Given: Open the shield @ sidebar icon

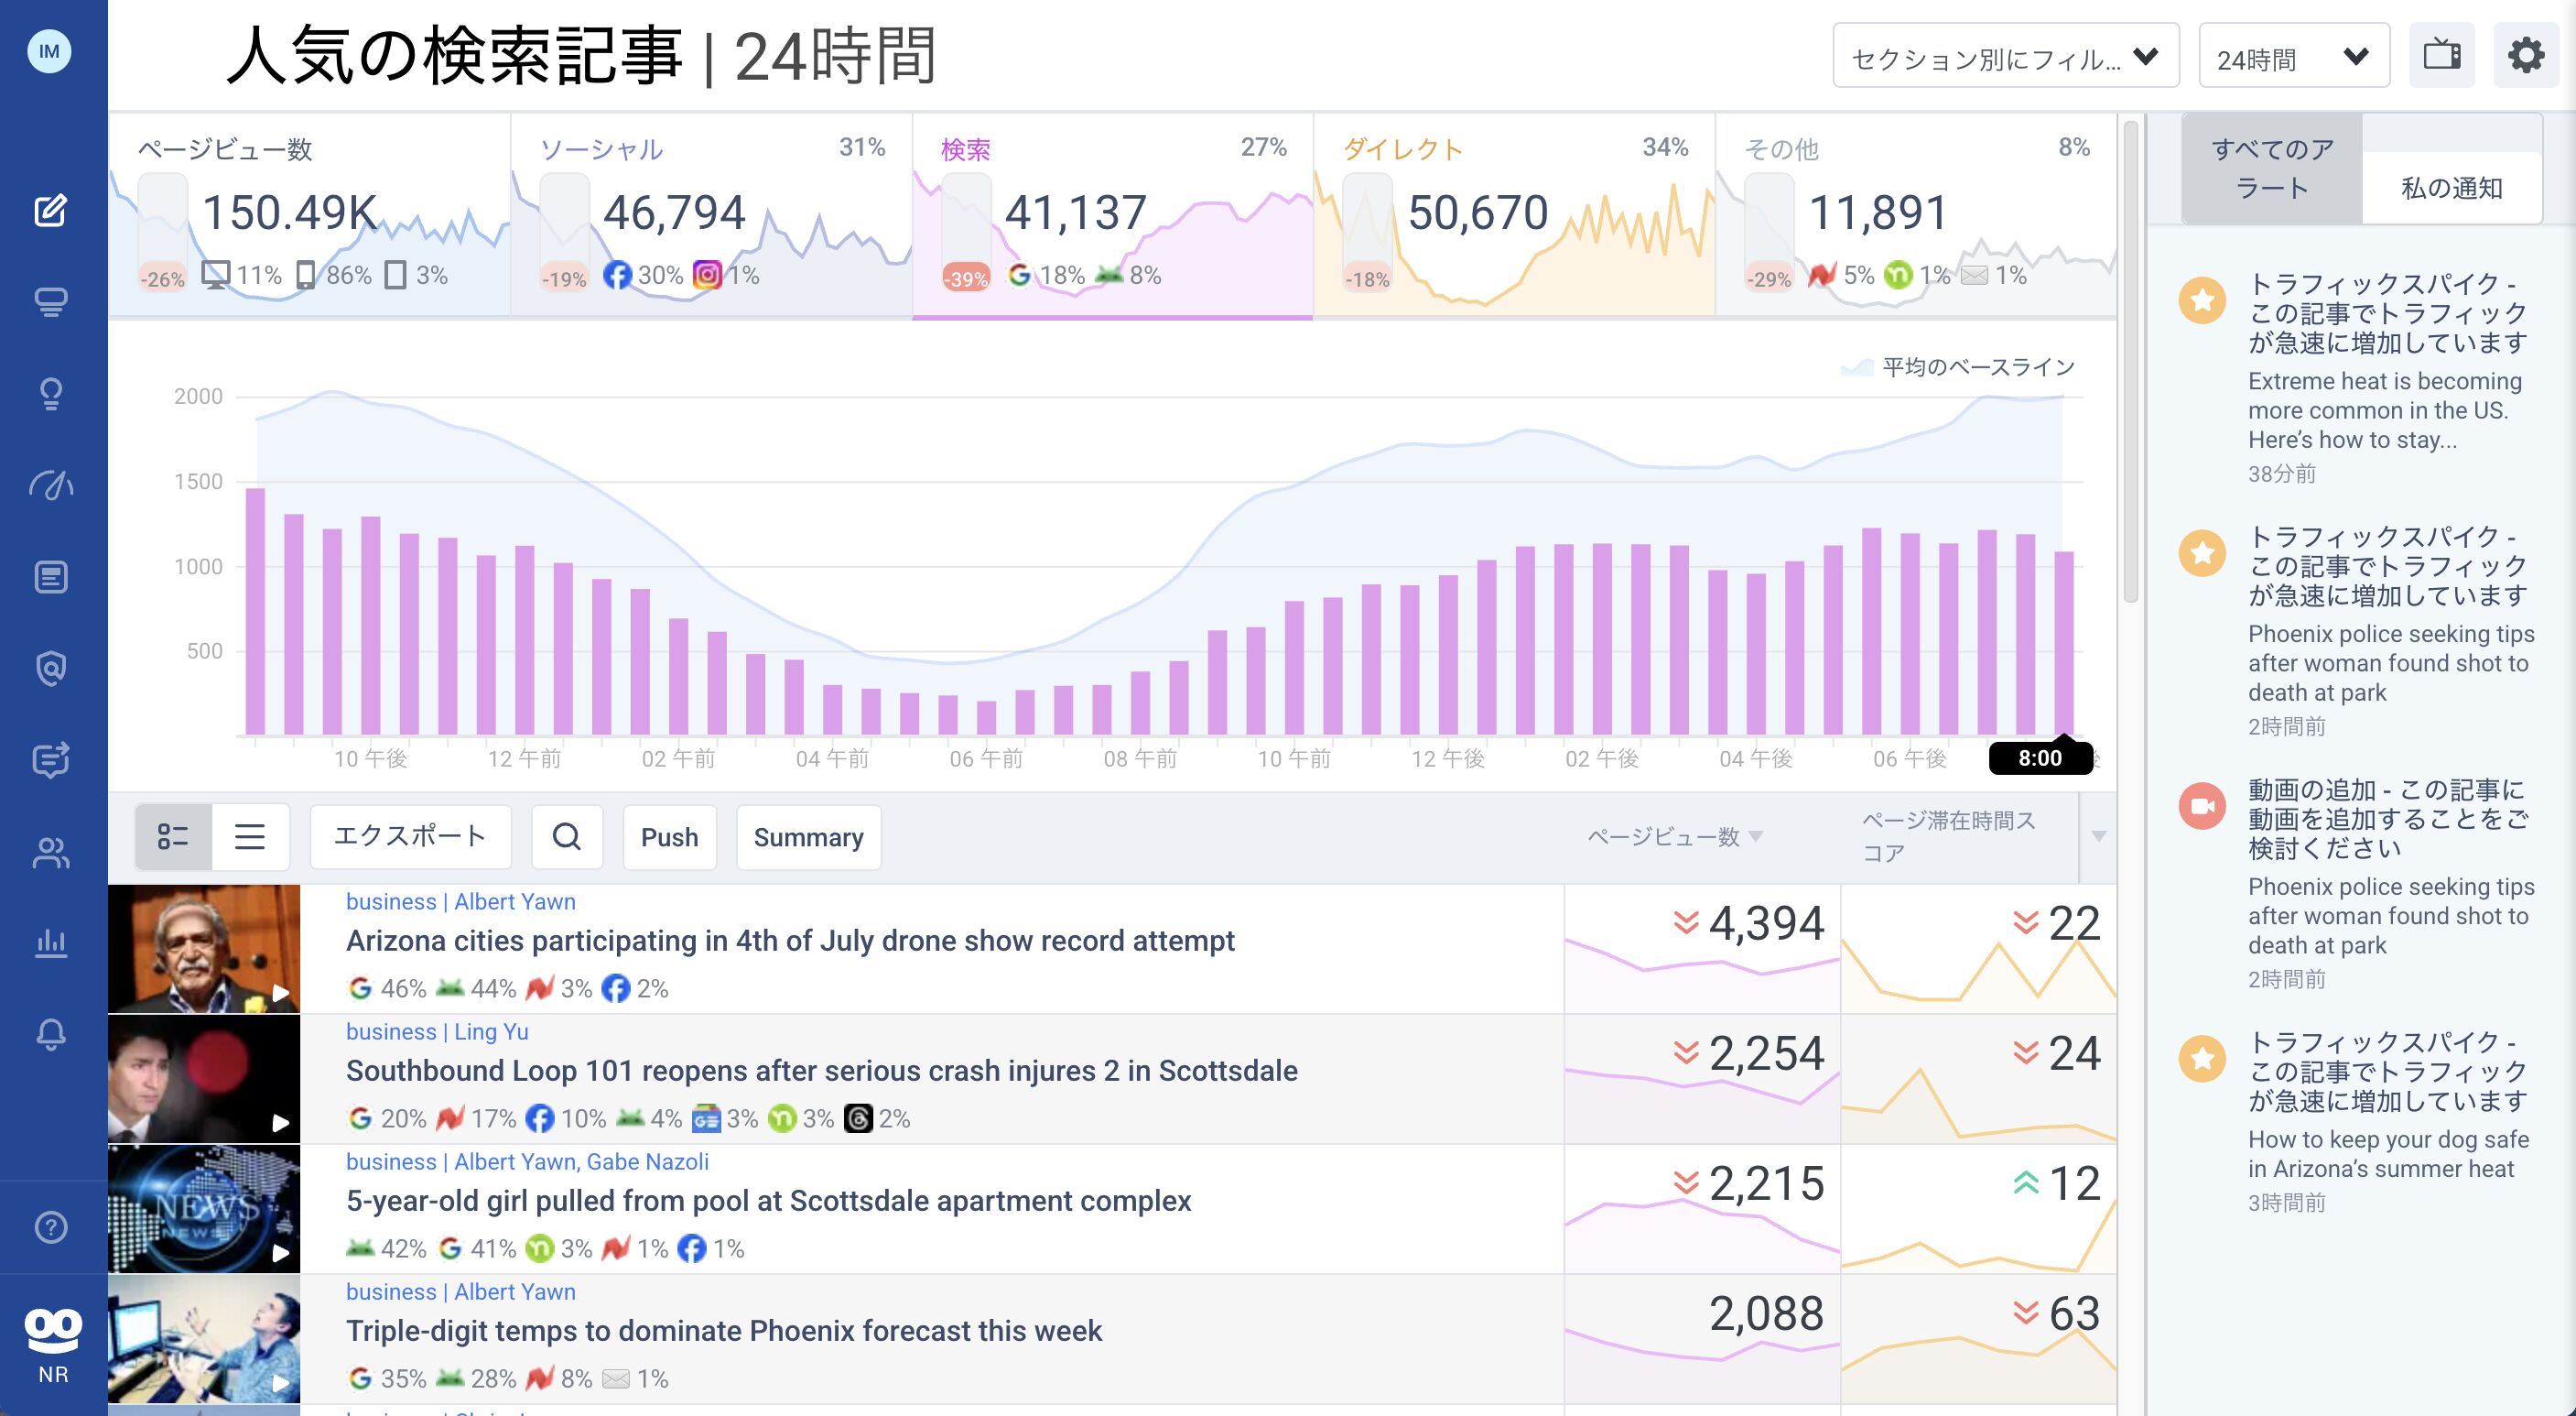Looking at the screenshot, I should [51, 668].
